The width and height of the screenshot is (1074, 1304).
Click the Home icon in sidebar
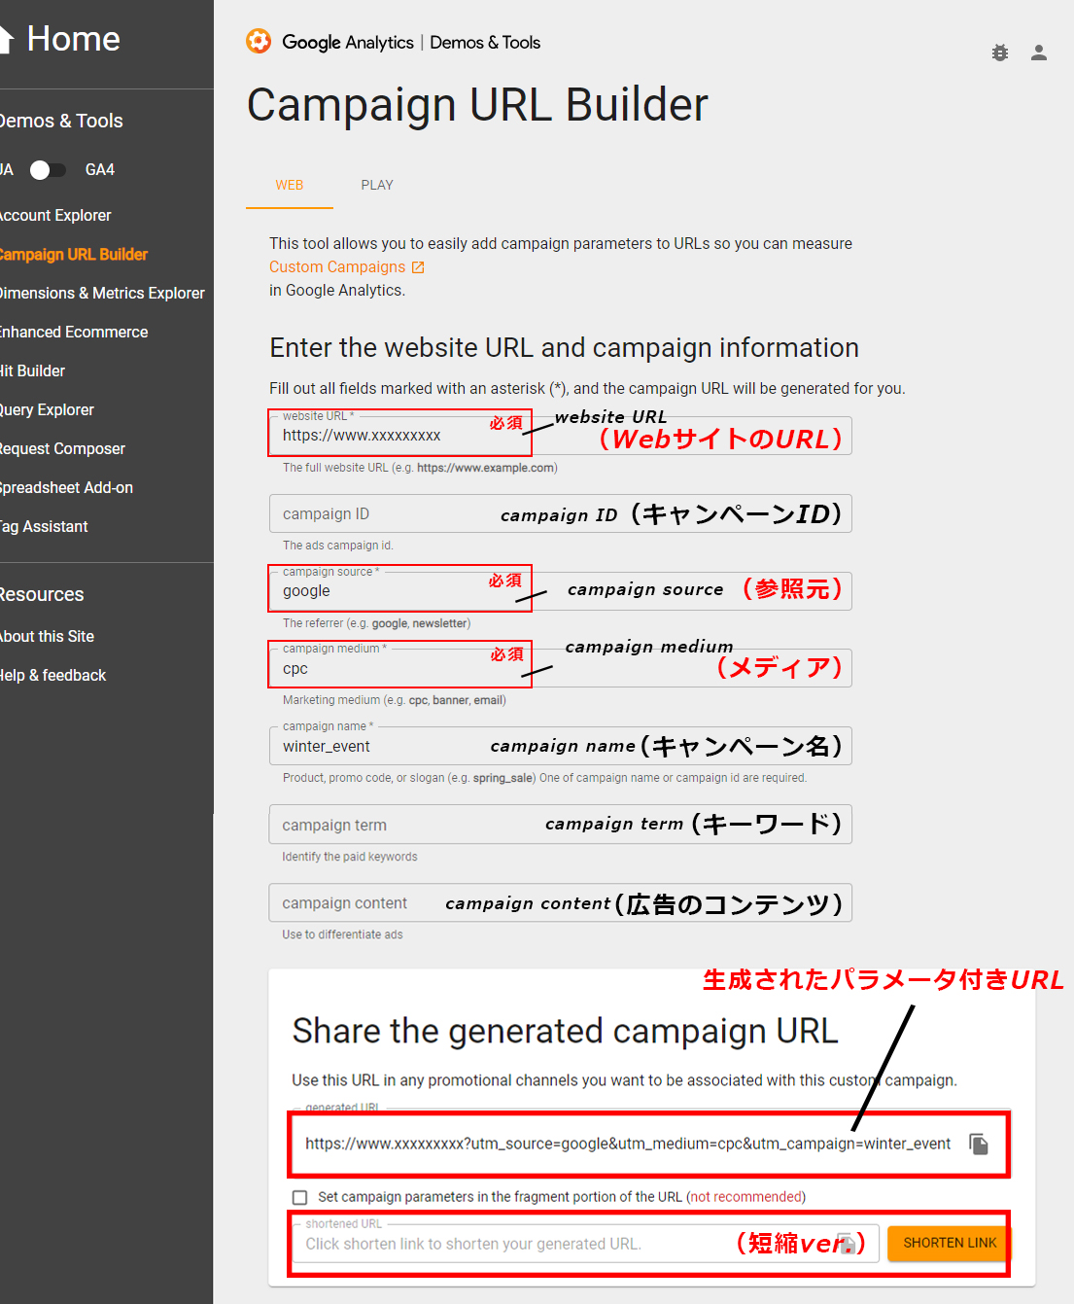6,40
